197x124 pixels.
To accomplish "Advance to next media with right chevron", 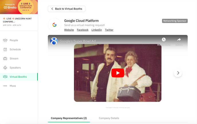I will click(178, 73).
